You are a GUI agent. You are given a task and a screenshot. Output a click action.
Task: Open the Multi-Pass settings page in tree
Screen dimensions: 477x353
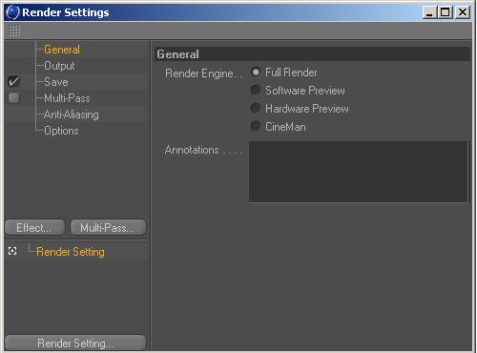tap(67, 98)
